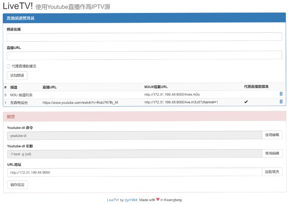291x204 pixels.
Task: Click the 設定 panel header
Action: point(144,117)
